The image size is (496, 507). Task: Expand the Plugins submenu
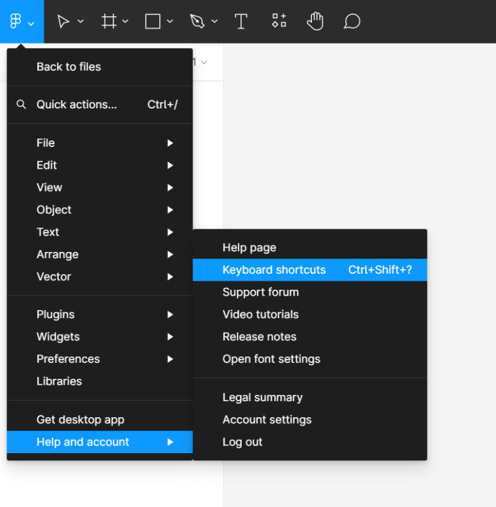tap(99, 315)
